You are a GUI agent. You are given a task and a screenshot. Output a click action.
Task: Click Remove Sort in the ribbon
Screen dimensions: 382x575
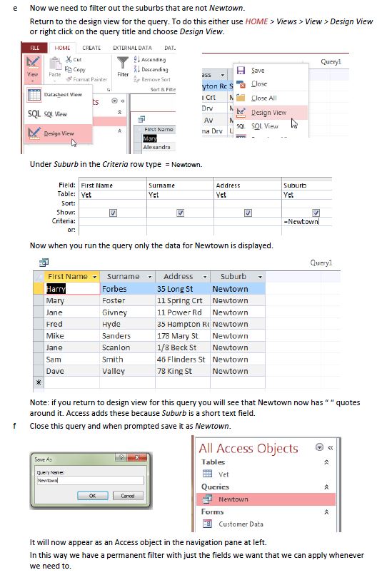(152, 79)
